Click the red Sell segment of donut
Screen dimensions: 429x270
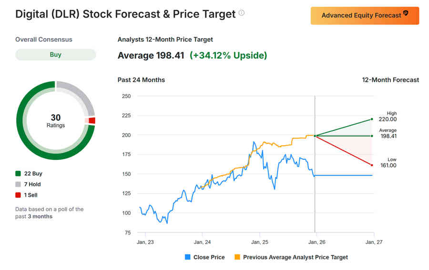pos(92,120)
